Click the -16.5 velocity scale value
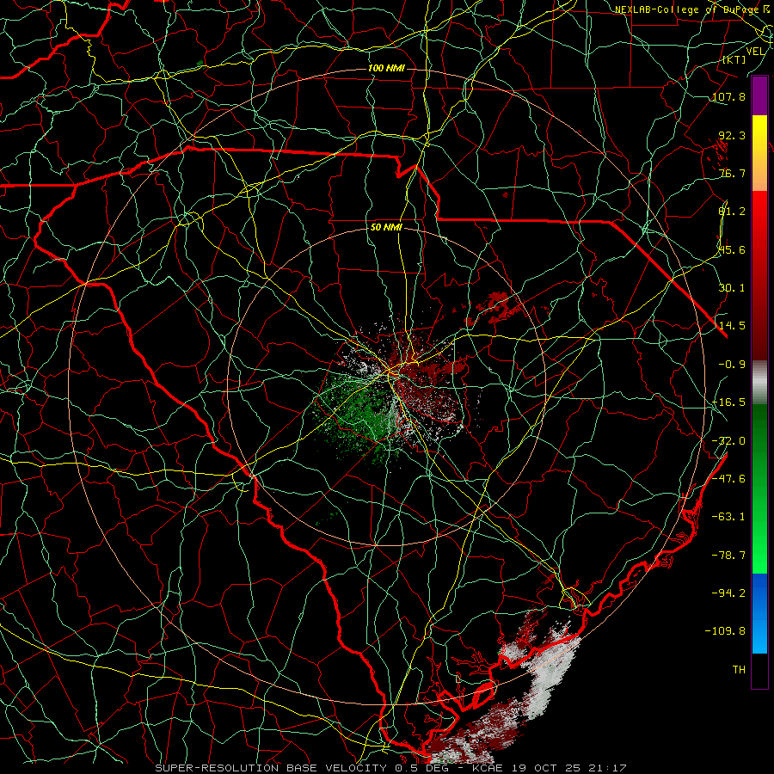Viewport: 774px width, 774px height. pyautogui.click(x=728, y=402)
